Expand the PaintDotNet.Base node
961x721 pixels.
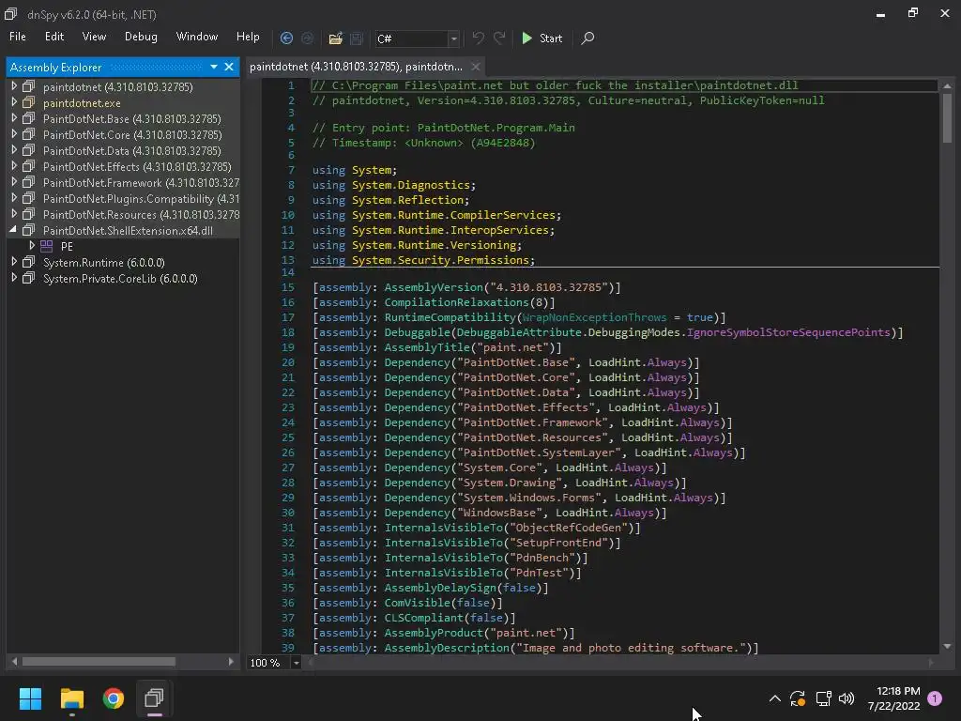[x=14, y=118]
